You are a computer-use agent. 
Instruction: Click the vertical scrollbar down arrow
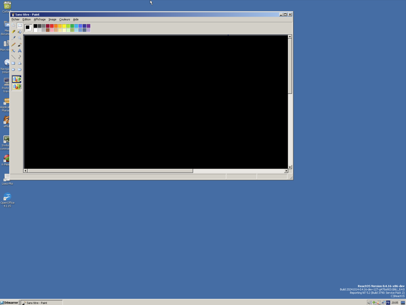[290, 167]
